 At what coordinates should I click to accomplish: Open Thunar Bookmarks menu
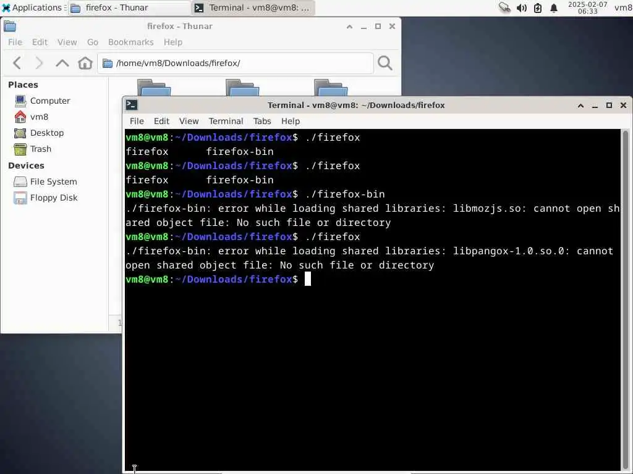(131, 42)
